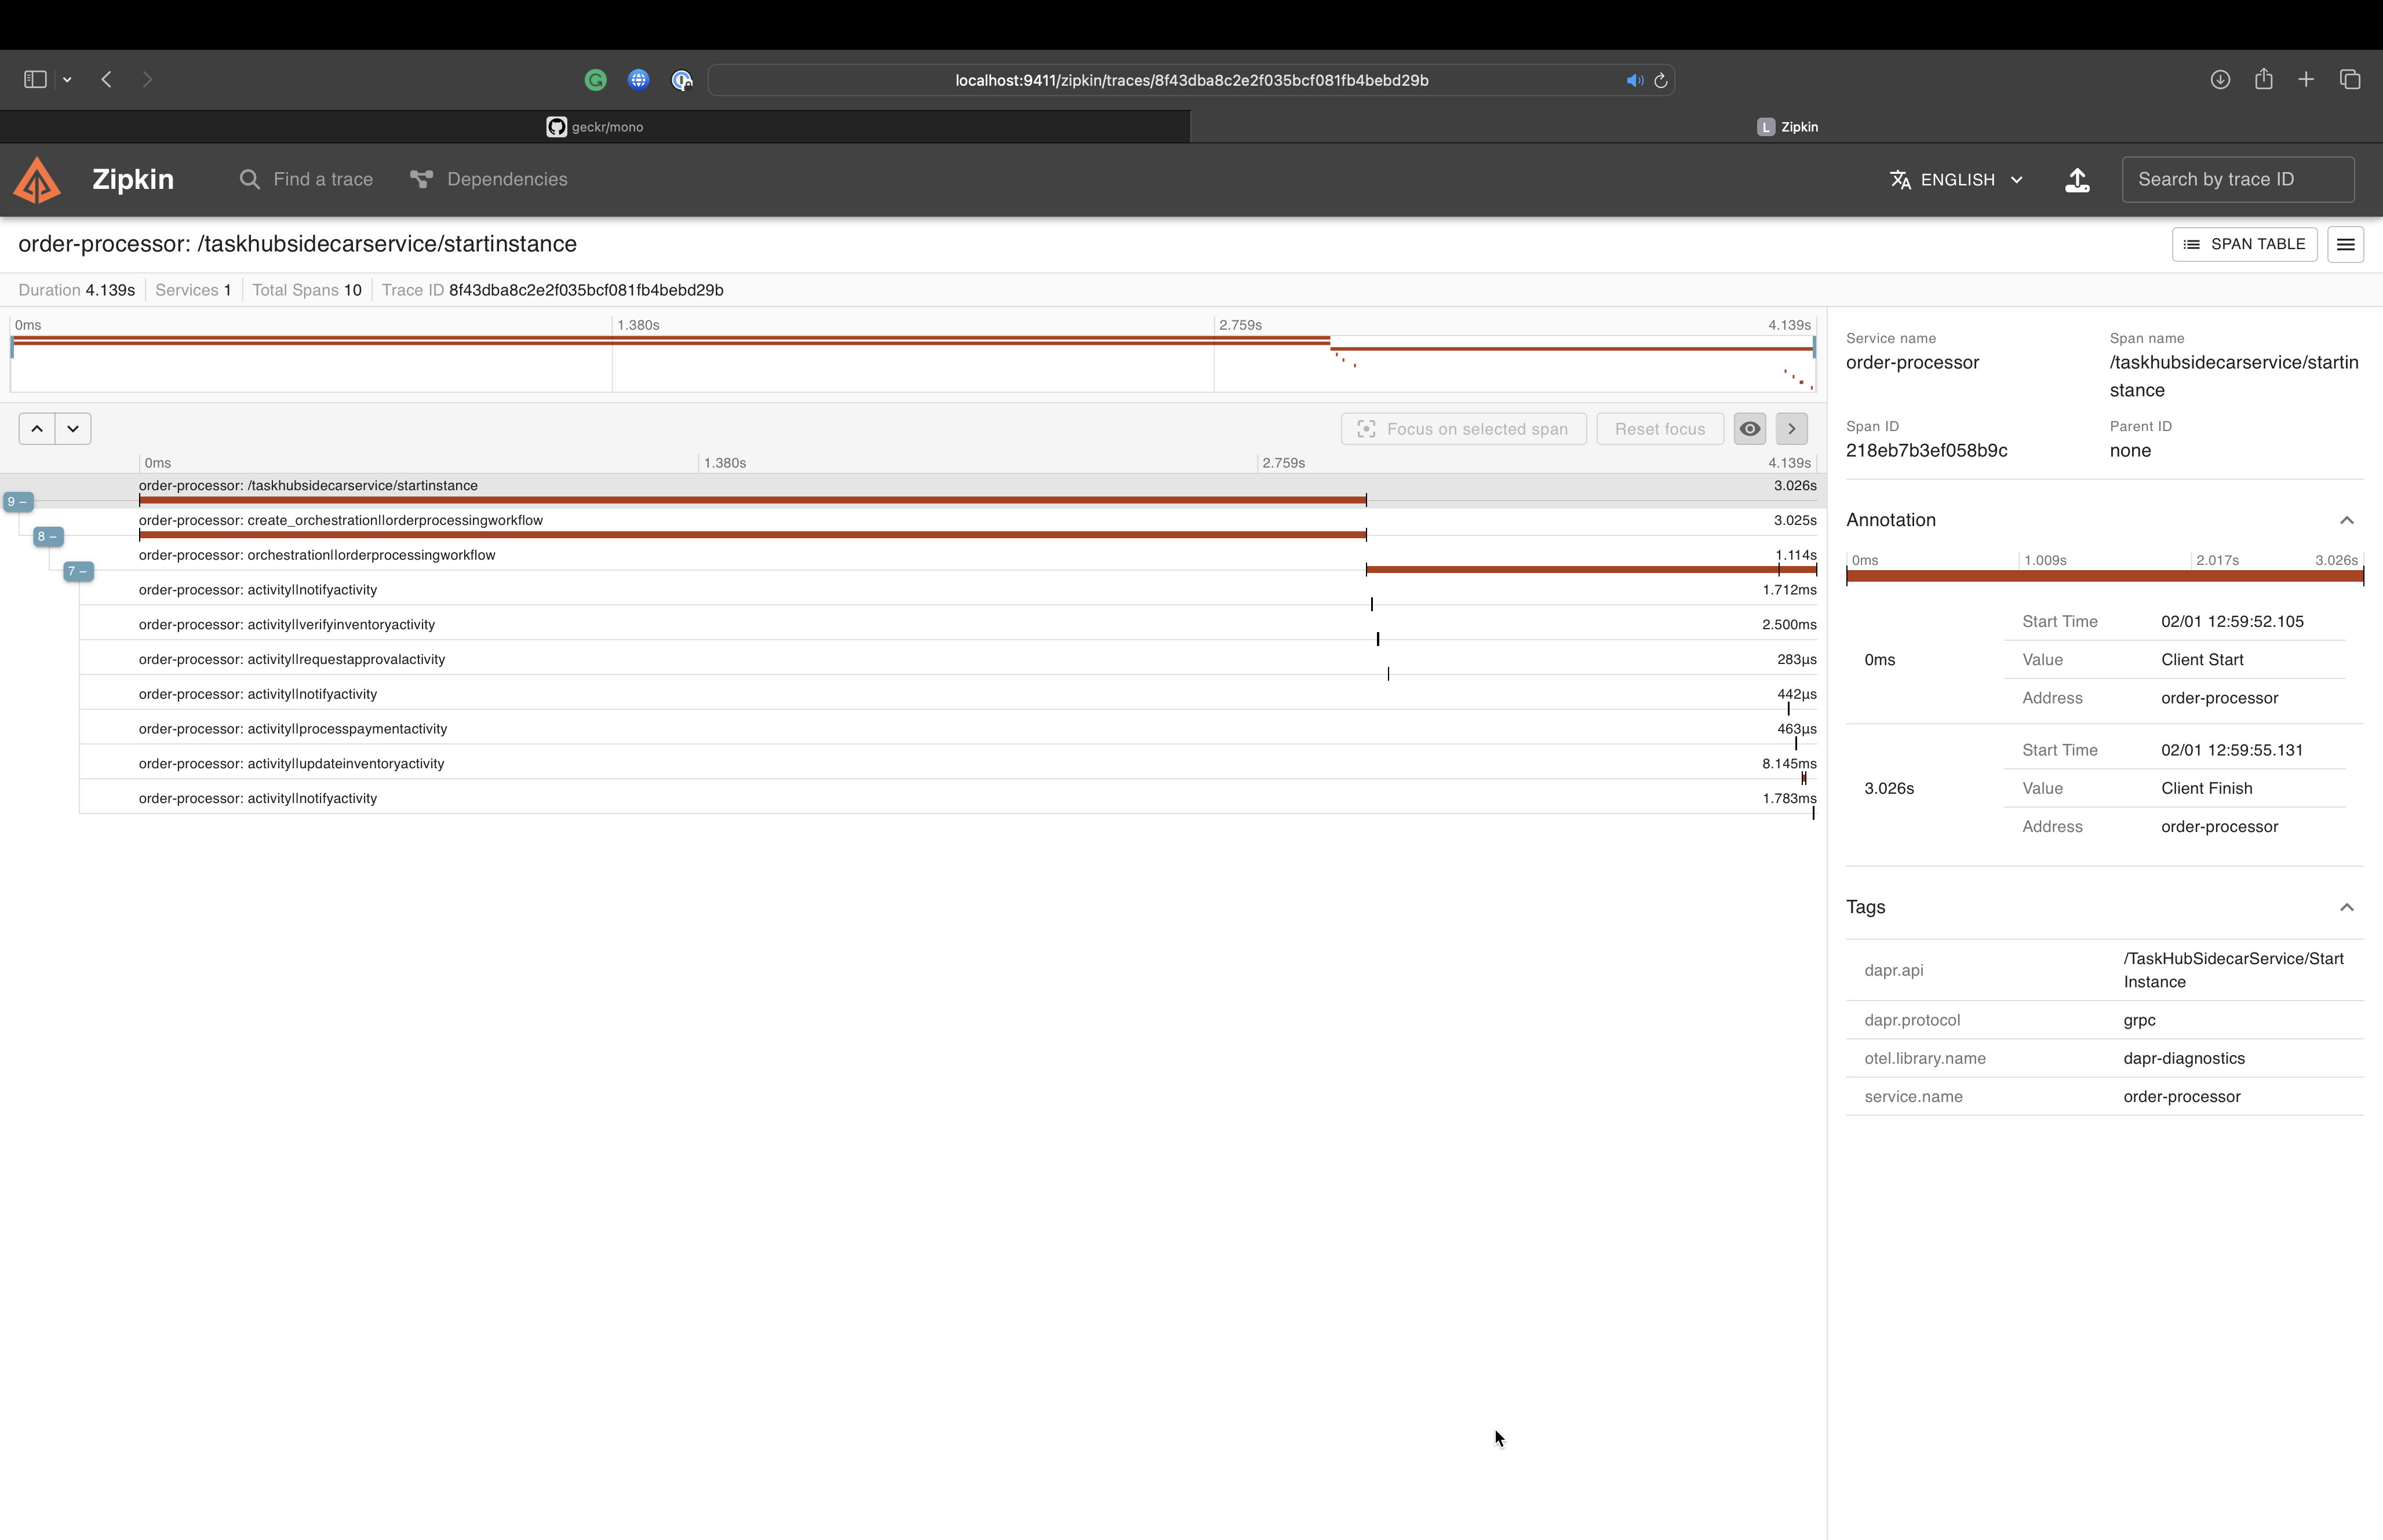Collapse spans with up arrow button
This screenshot has height=1540, width=2383.
[x=37, y=429]
